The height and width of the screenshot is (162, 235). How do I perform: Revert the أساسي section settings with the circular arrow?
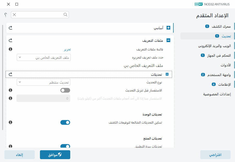tap(10, 28)
